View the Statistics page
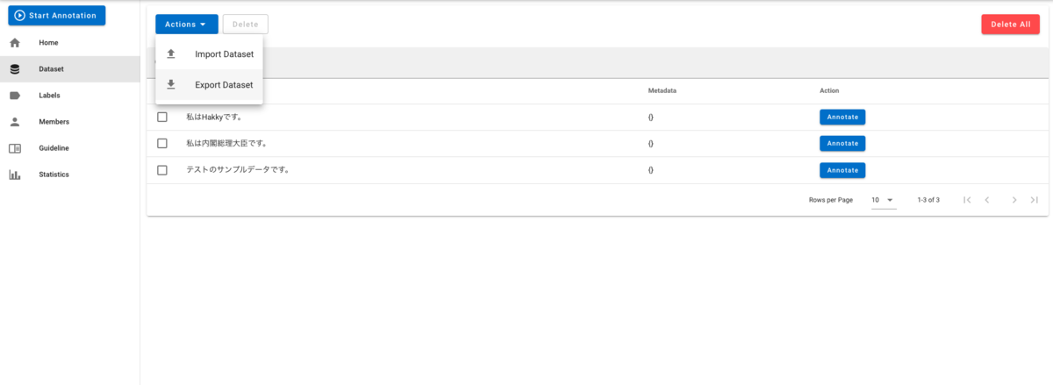Screen dimensions: 1053x385 pos(70,175)
